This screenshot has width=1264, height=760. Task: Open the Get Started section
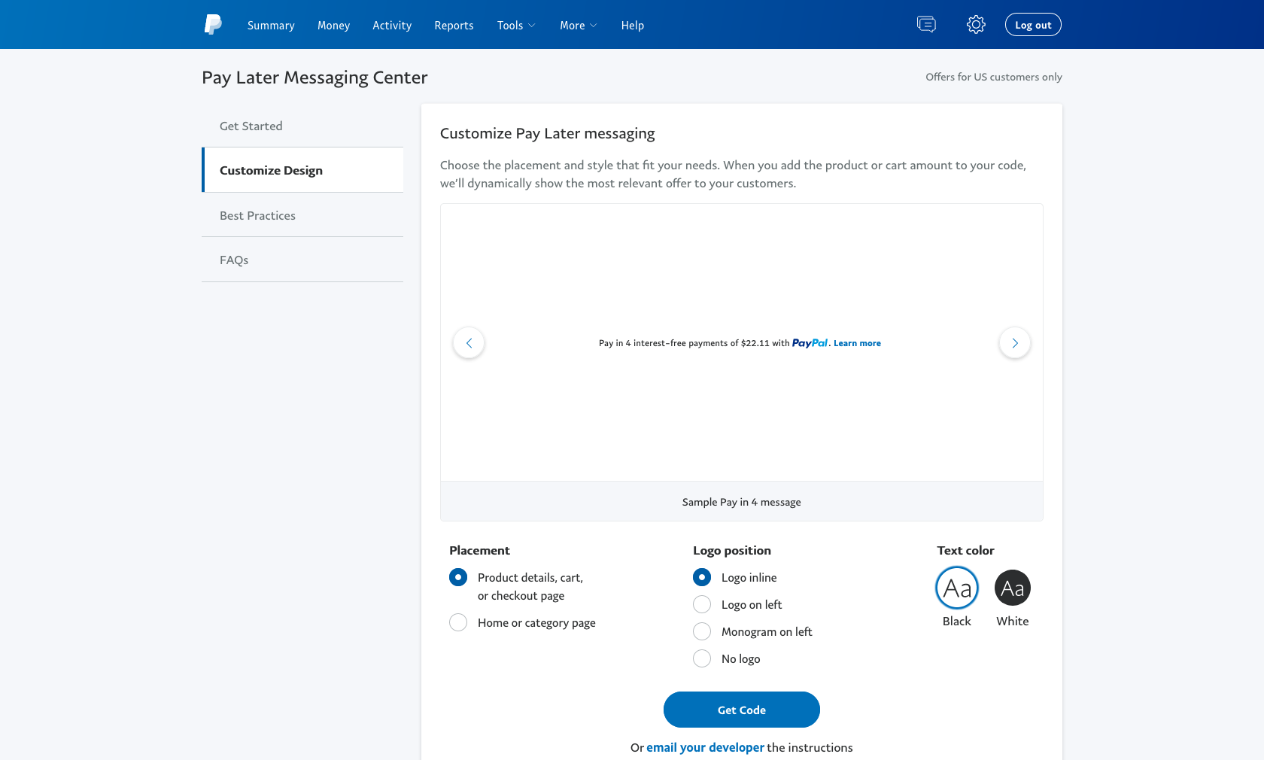[x=302, y=126]
